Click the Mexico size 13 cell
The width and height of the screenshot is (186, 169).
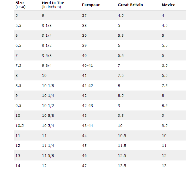point(164,166)
